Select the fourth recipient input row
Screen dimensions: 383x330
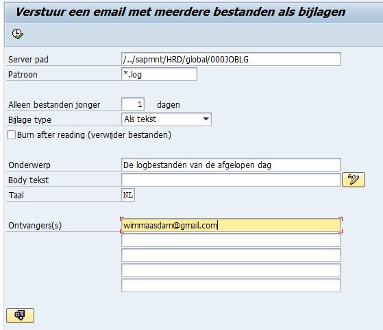(231, 270)
